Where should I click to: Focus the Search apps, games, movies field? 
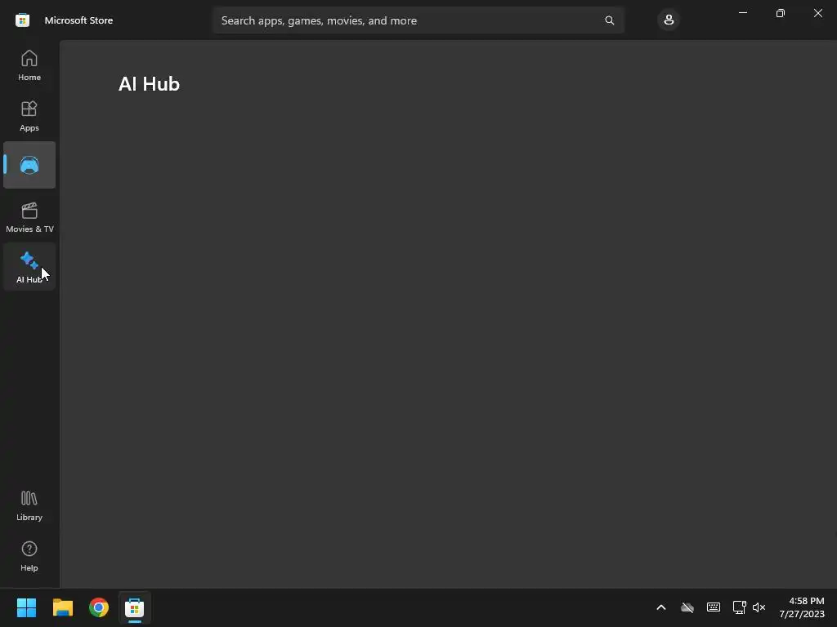418,20
